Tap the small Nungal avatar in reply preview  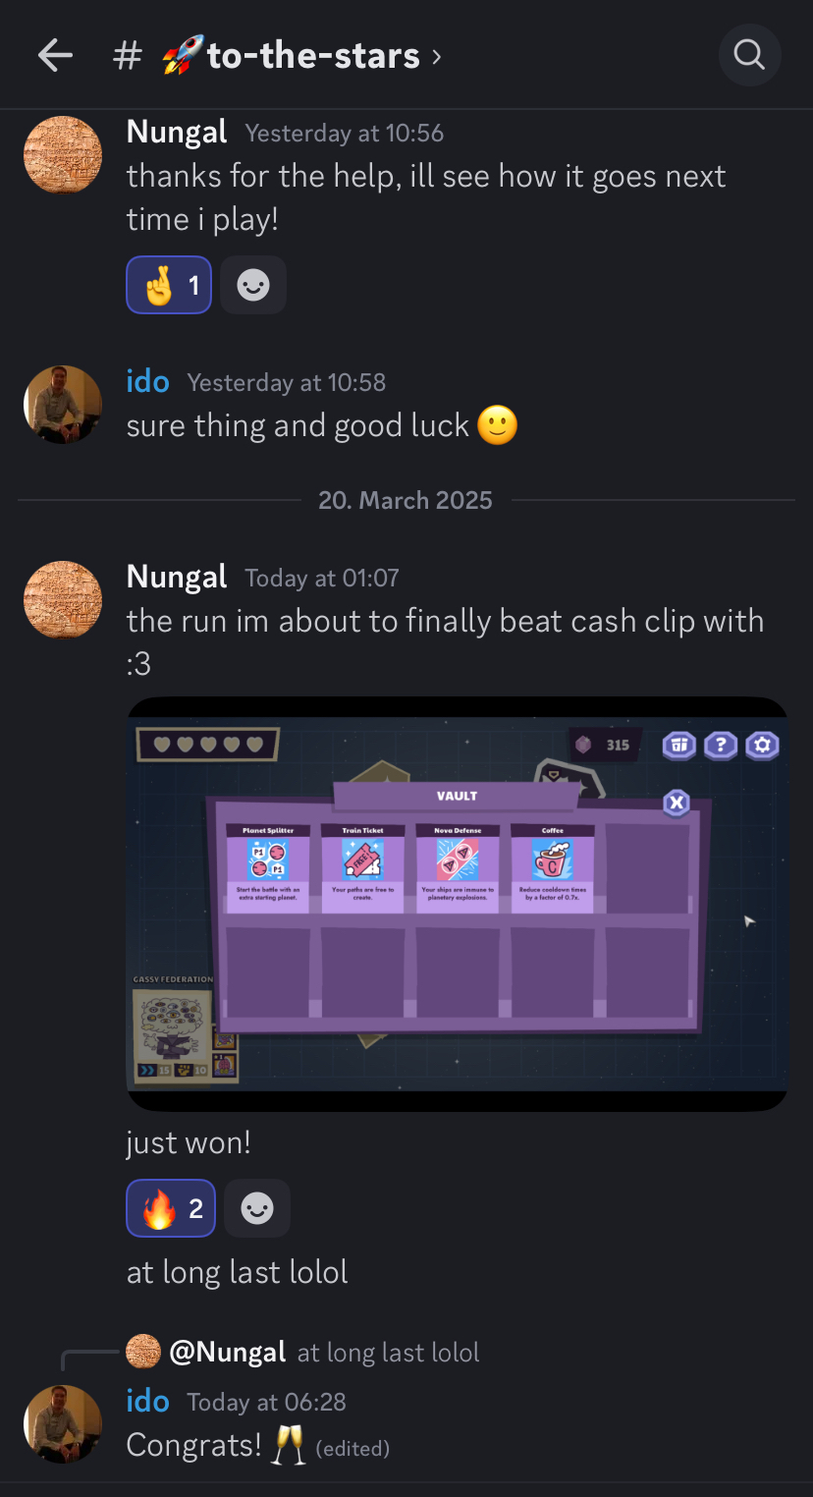point(143,1352)
